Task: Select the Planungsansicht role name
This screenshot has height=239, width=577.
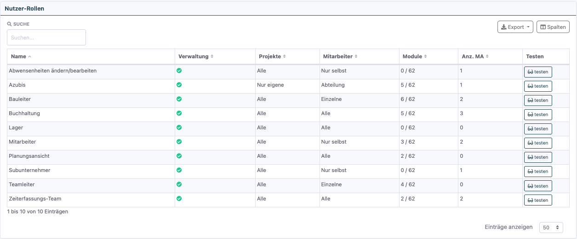Action: click(29, 156)
